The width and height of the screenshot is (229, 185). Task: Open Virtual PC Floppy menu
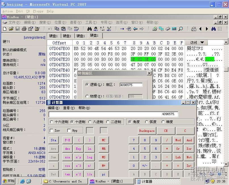[x=38, y=11]
